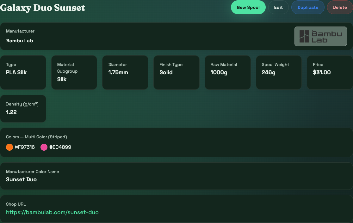The width and height of the screenshot is (353, 223).
Task: Open the bambulab.com/sunset-duo shop link
Action: (52, 212)
